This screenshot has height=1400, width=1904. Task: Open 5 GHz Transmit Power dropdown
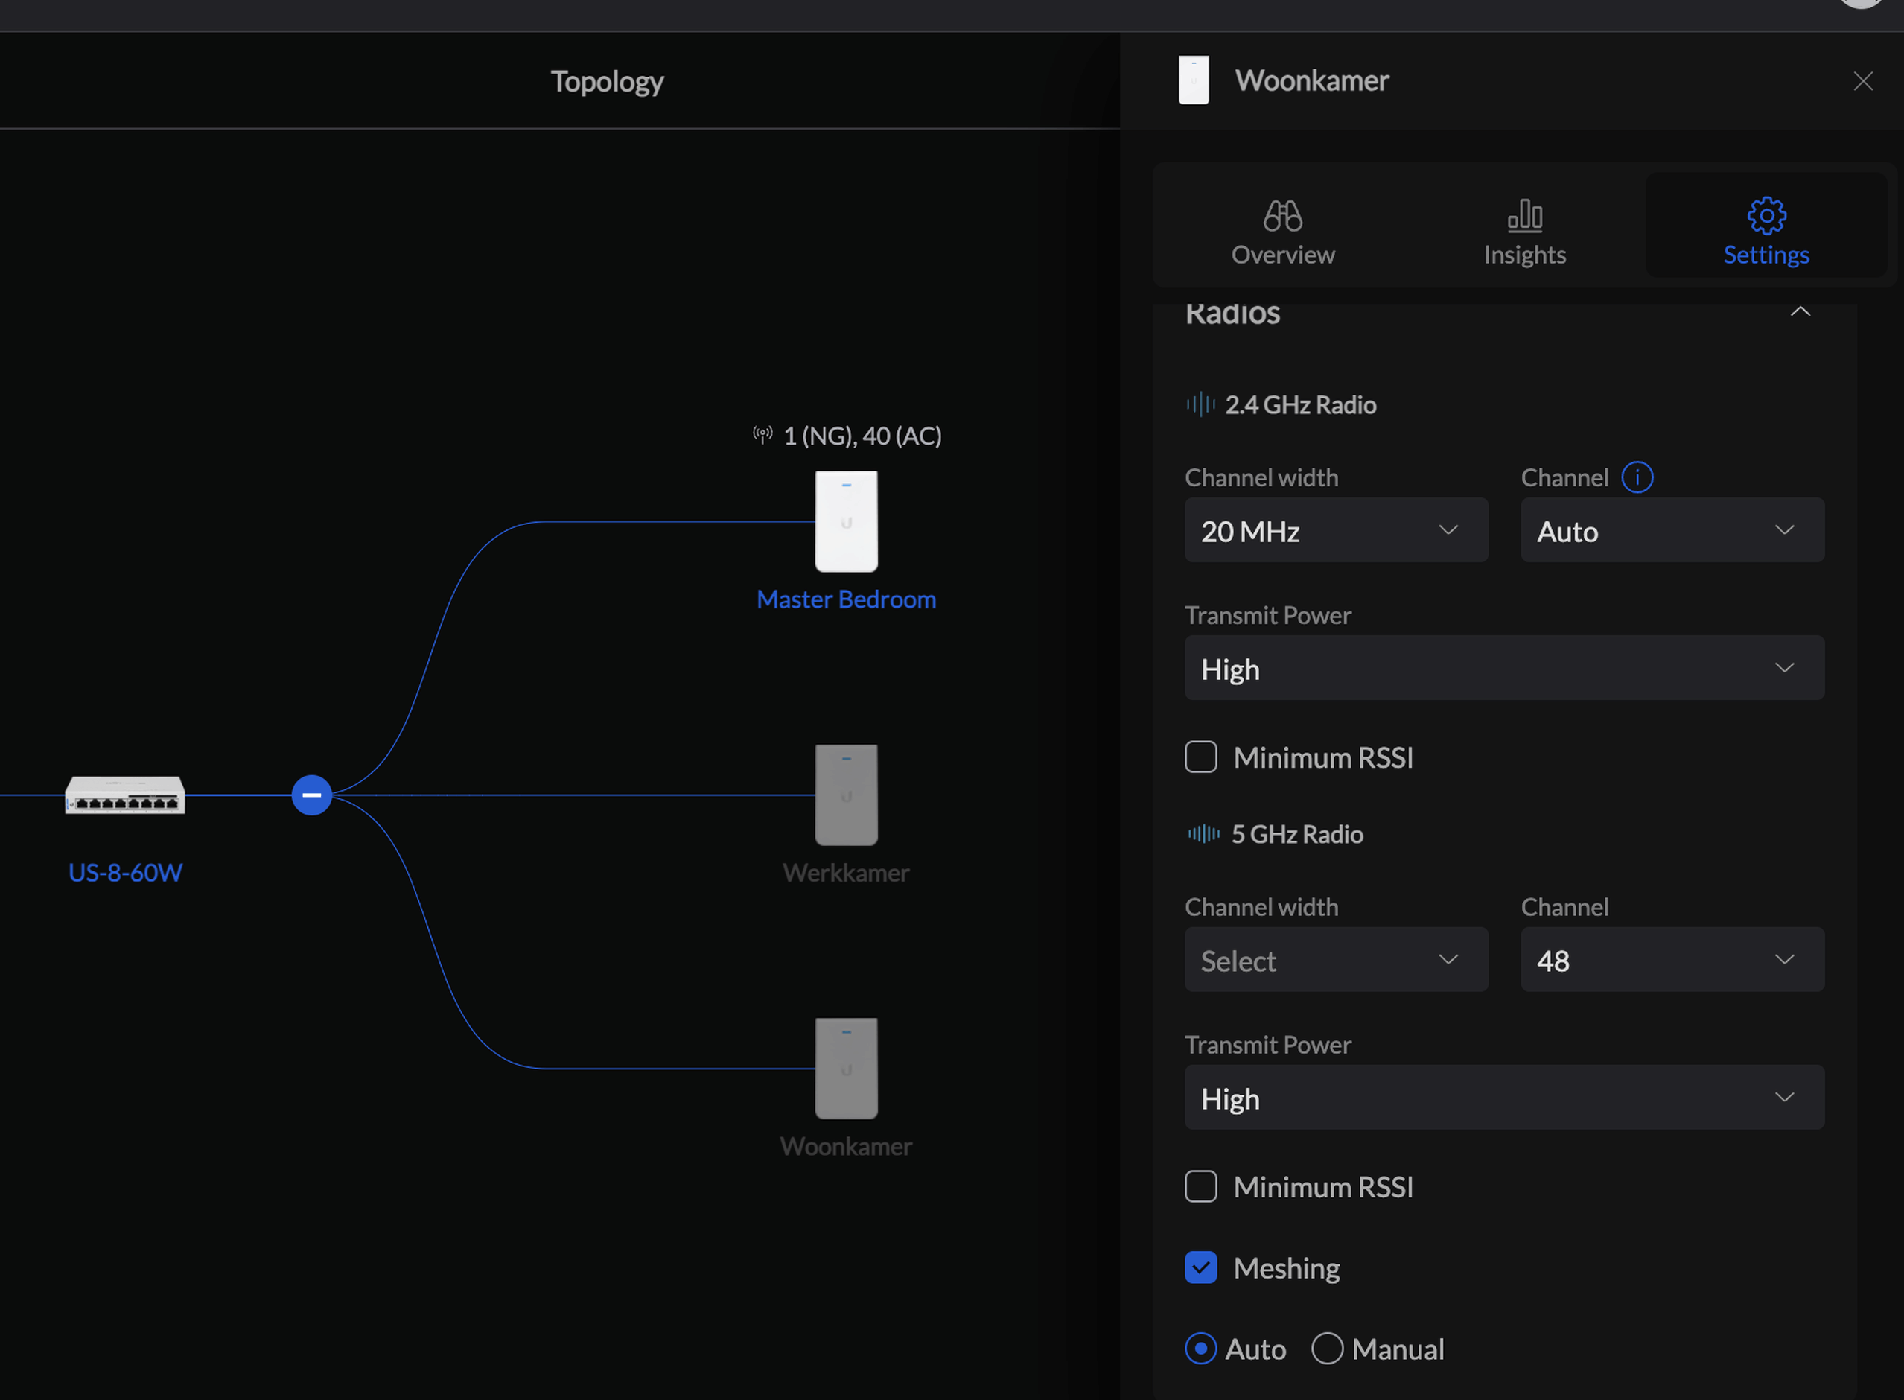[x=1503, y=1098]
